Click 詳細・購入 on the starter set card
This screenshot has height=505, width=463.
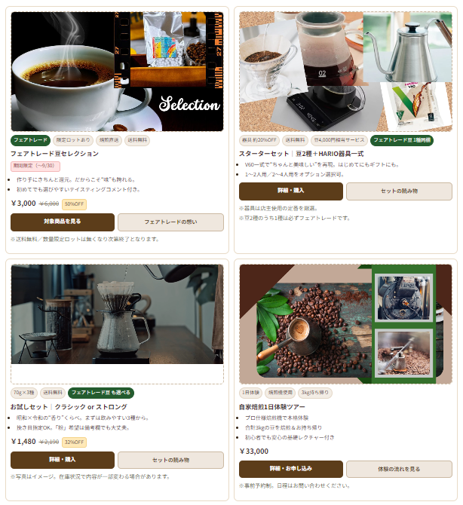290,191
